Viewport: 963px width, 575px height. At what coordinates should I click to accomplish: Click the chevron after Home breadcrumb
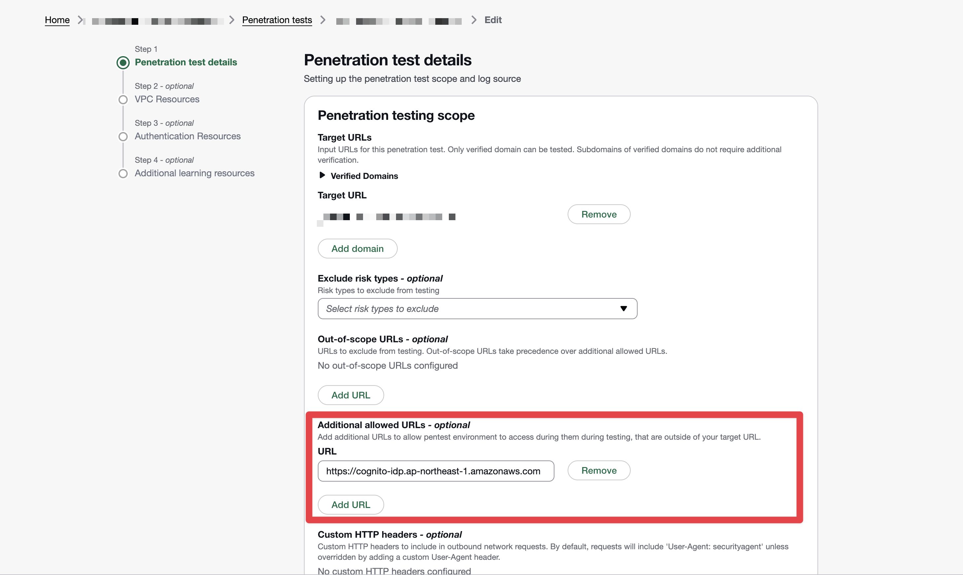click(x=80, y=20)
